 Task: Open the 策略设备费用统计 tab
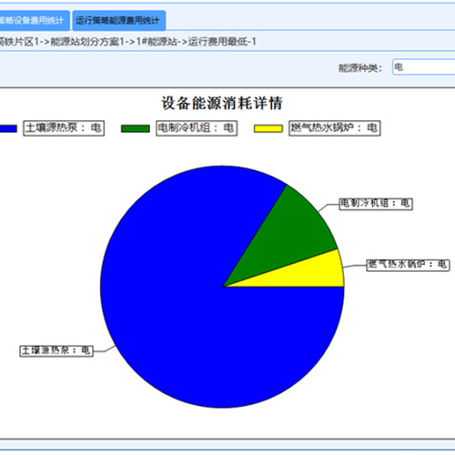35,21
